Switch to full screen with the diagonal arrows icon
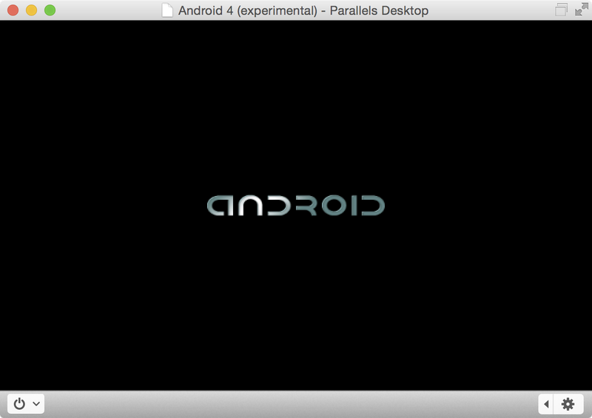Viewport: 592px width, 418px height. 582,10
